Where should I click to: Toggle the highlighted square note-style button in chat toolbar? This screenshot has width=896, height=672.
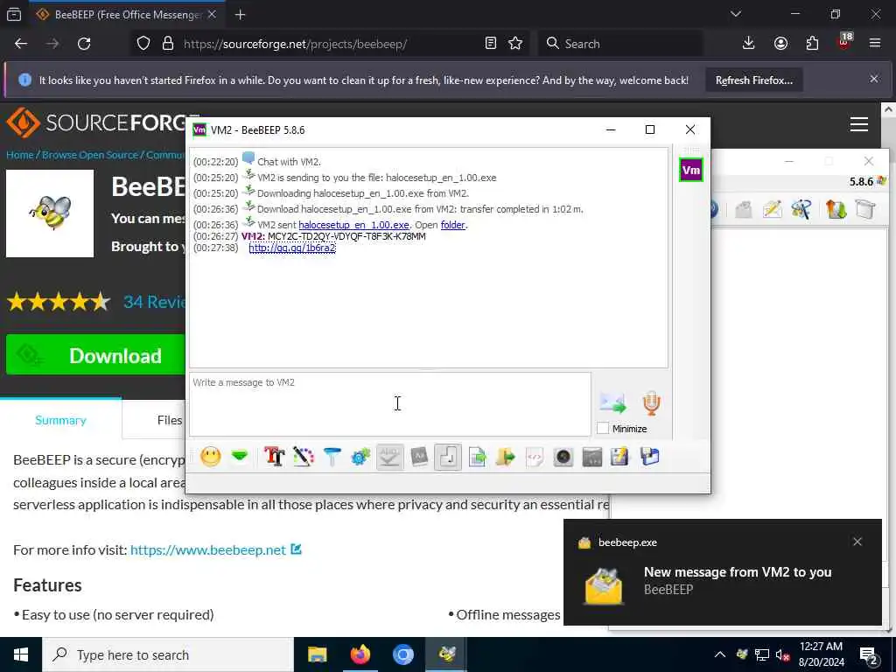click(x=448, y=457)
